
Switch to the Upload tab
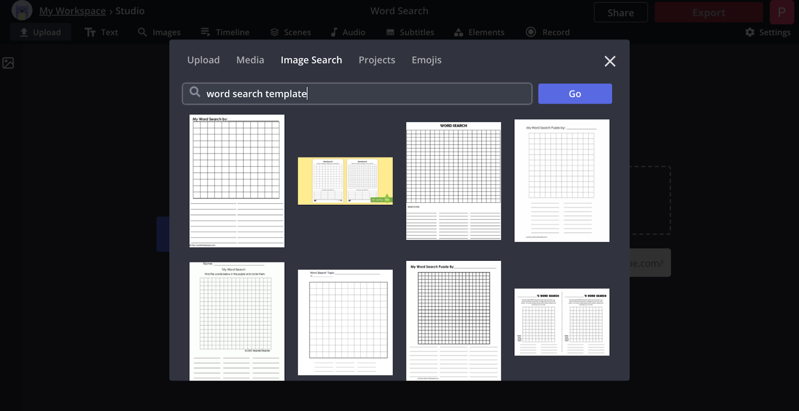(203, 60)
